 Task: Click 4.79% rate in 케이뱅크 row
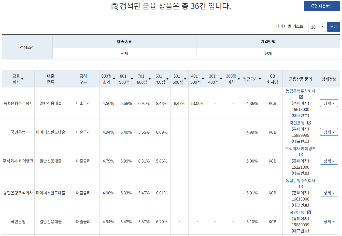108,161
